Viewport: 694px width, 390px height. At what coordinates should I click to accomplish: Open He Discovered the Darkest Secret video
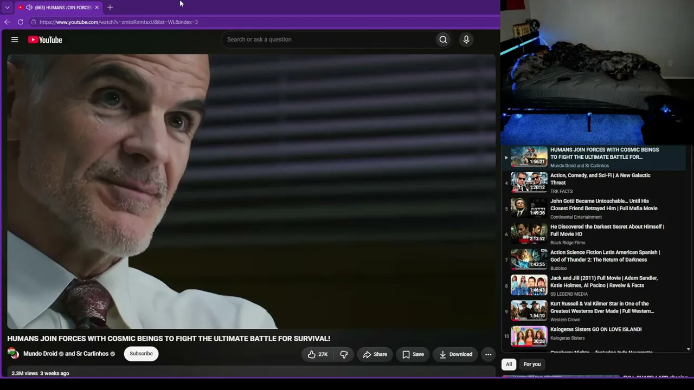[607, 230]
